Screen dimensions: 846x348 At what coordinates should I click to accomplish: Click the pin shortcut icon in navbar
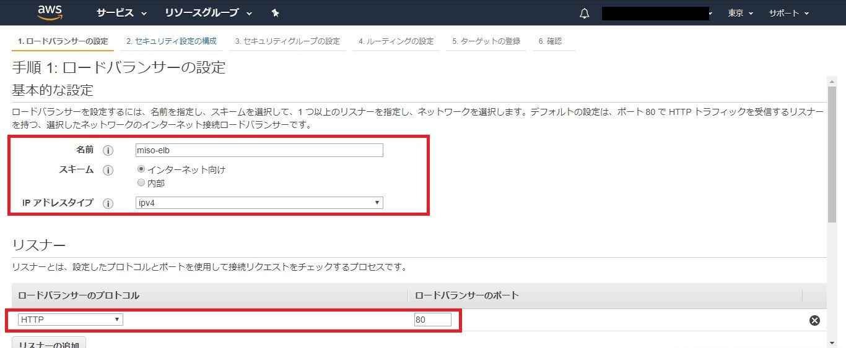[276, 13]
